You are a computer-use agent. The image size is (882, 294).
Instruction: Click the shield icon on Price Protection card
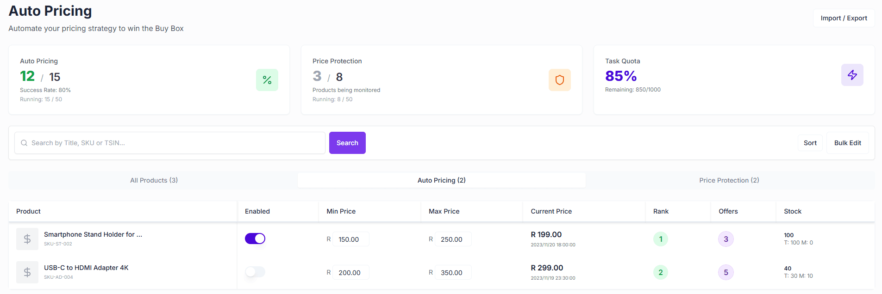(560, 80)
